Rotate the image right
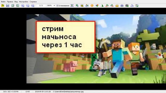 point(112,5)
